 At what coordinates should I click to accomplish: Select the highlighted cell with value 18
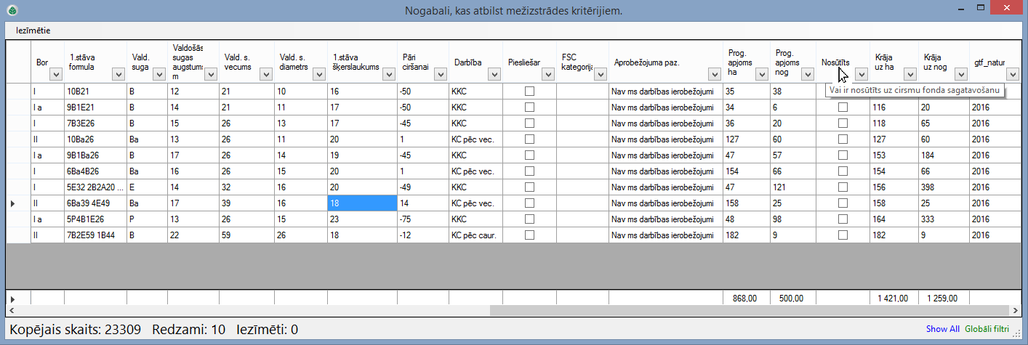pyautogui.click(x=362, y=203)
